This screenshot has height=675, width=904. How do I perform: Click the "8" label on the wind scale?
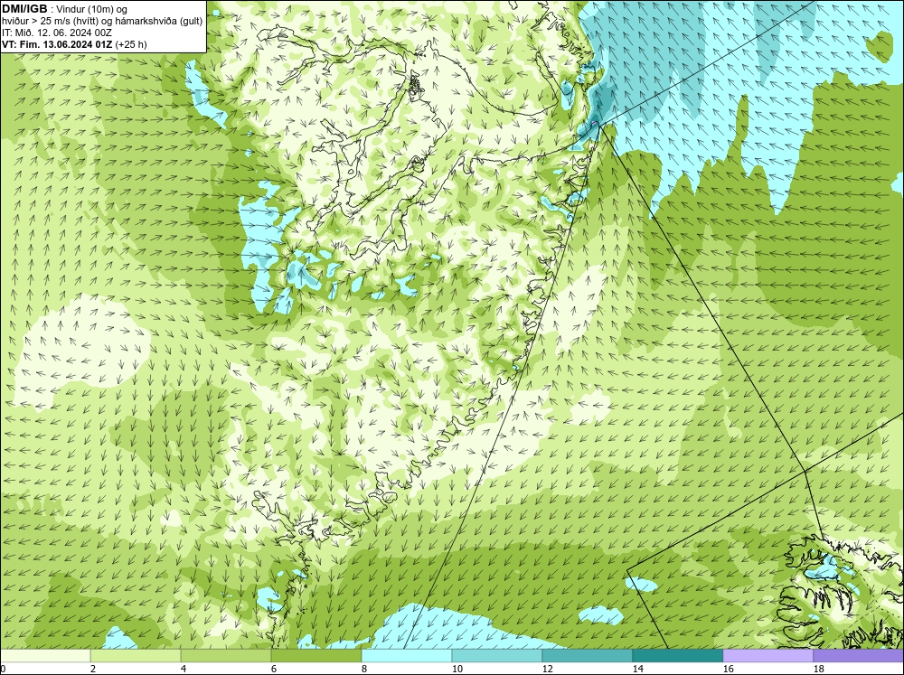point(364,669)
